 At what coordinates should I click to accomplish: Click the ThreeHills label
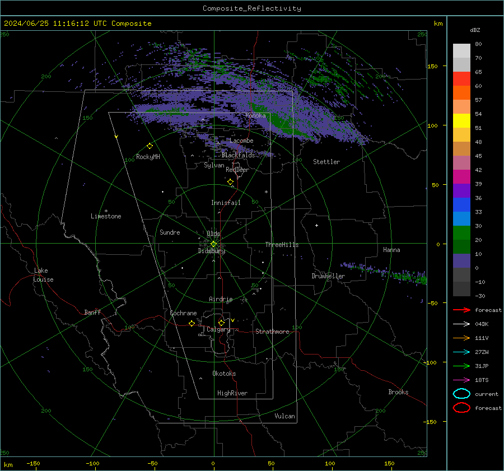pos(282,245)
